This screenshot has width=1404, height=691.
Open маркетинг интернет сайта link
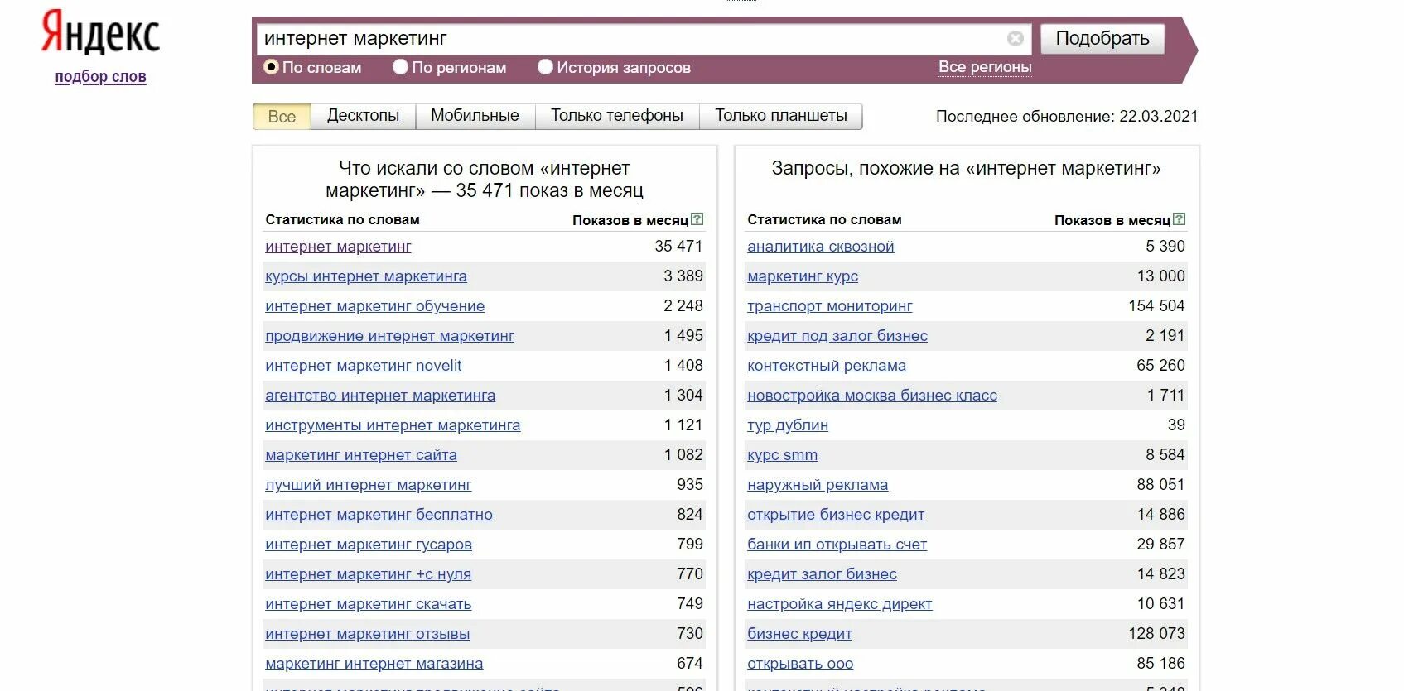click(361, 455)
